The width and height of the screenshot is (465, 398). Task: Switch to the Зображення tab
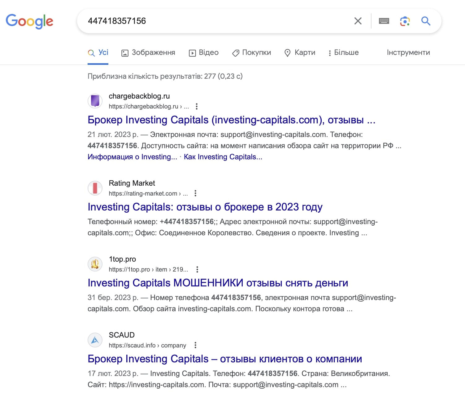point(148,53)
